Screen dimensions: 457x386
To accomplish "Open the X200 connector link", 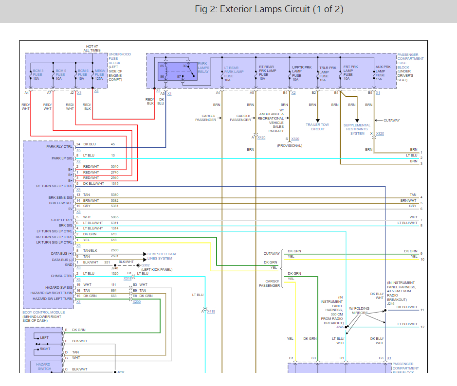I will (137, 301).
